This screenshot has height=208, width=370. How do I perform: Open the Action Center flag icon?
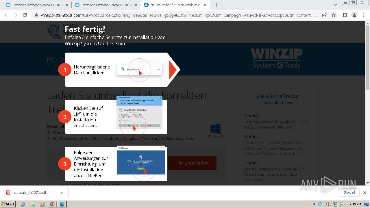[343, 204]
